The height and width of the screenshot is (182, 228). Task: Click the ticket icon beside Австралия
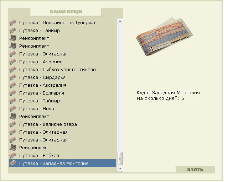13,85
